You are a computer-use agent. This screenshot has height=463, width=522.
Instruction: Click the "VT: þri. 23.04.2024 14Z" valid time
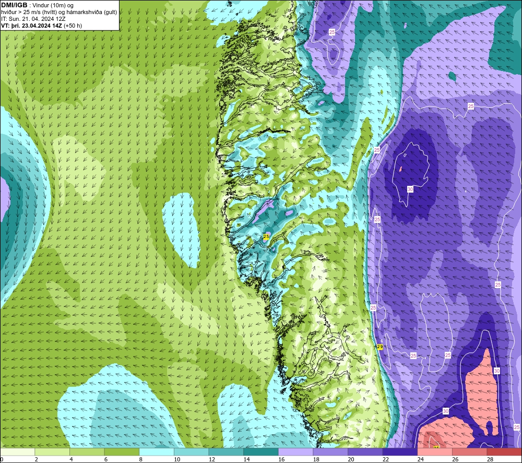click(x=32, y=26)
